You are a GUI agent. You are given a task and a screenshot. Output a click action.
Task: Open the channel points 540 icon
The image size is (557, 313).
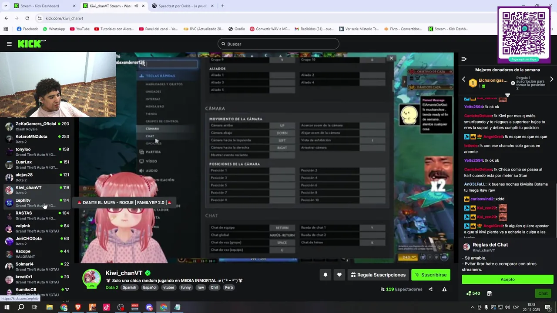coord(473,293)
